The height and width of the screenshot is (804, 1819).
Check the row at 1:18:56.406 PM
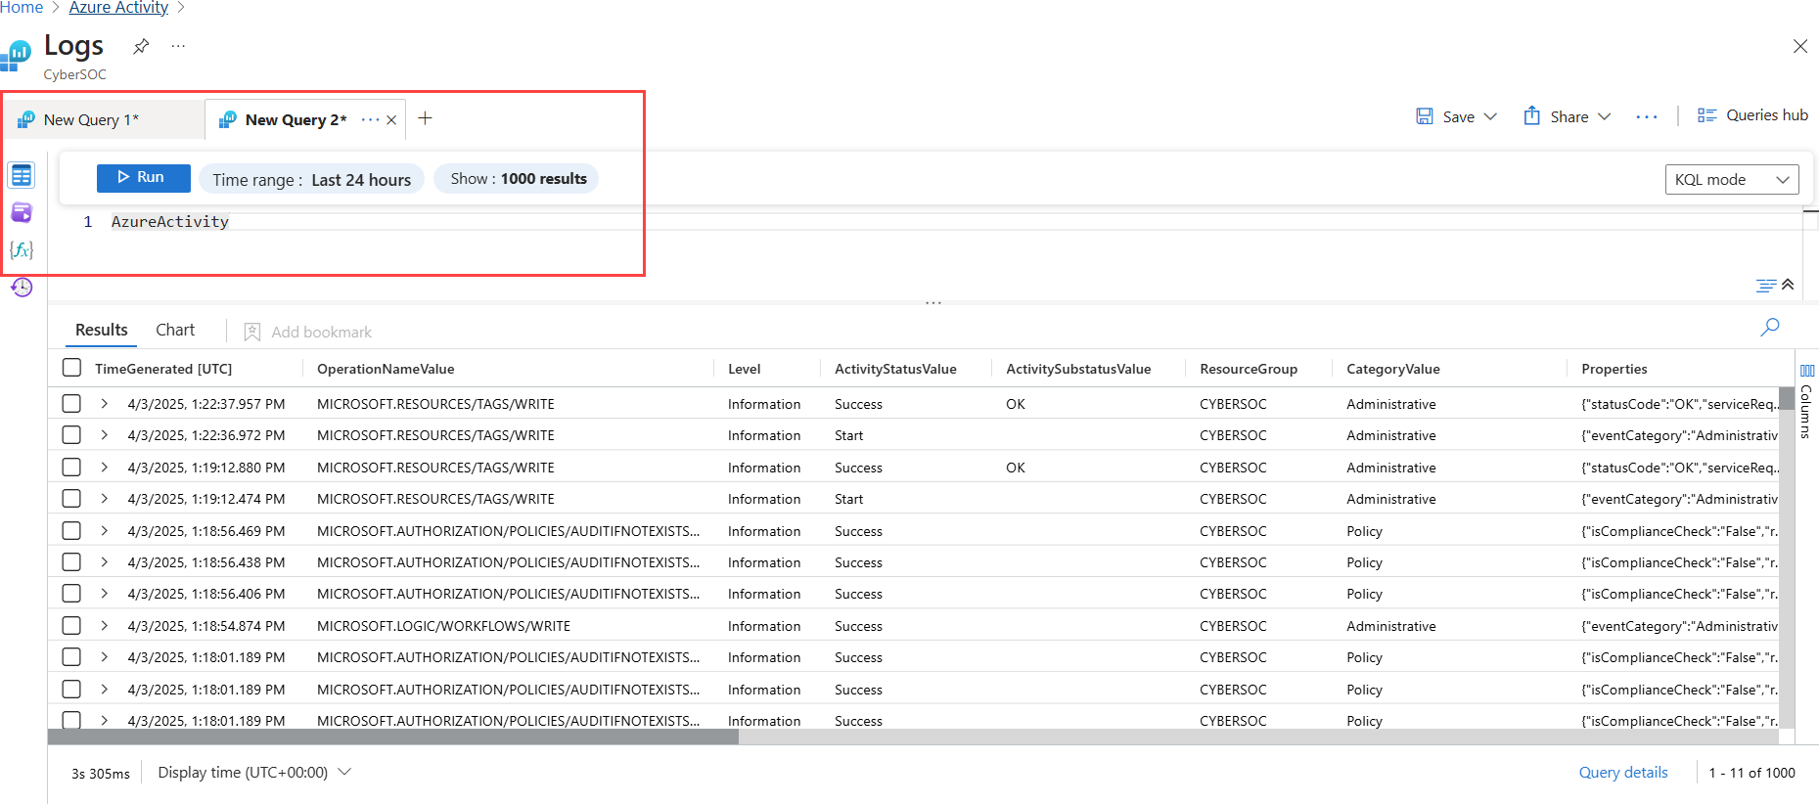(x=71, y=593)
